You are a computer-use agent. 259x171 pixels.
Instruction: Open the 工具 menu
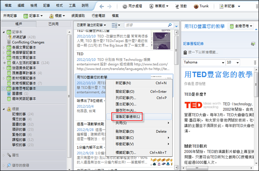(x=72, y=5)
